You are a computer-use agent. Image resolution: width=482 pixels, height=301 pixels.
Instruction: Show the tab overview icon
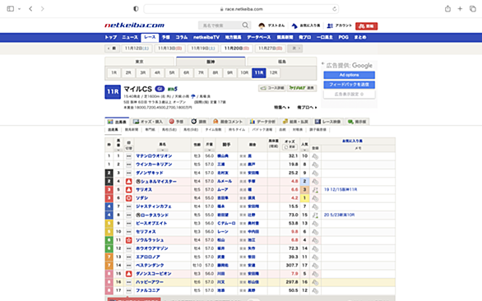(x=473, y=9)
